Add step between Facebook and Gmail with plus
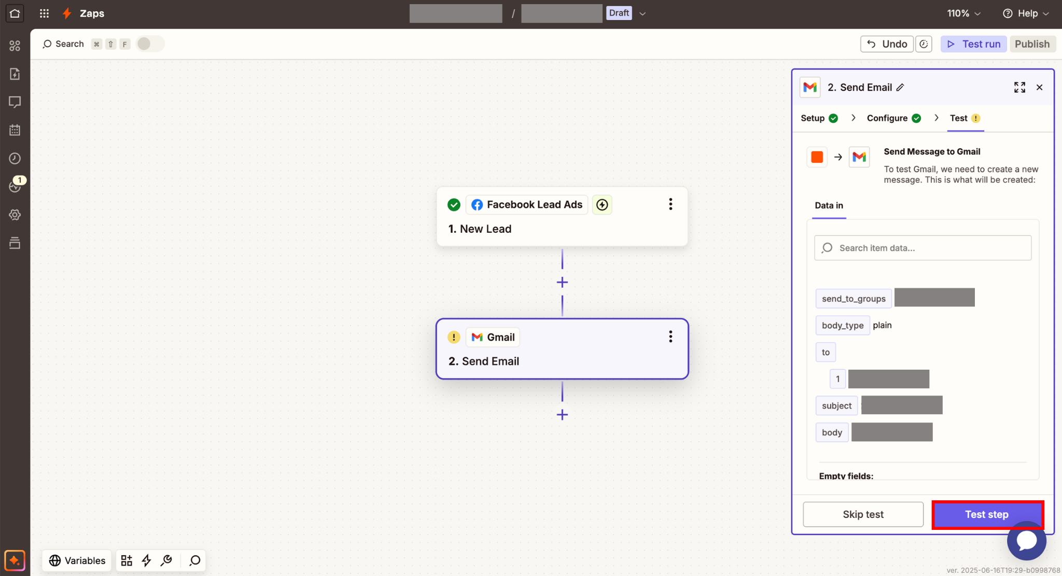Image resolution: width=1062 pixels, height=576 pixels. pyautogui.click(x=562, y=283)
